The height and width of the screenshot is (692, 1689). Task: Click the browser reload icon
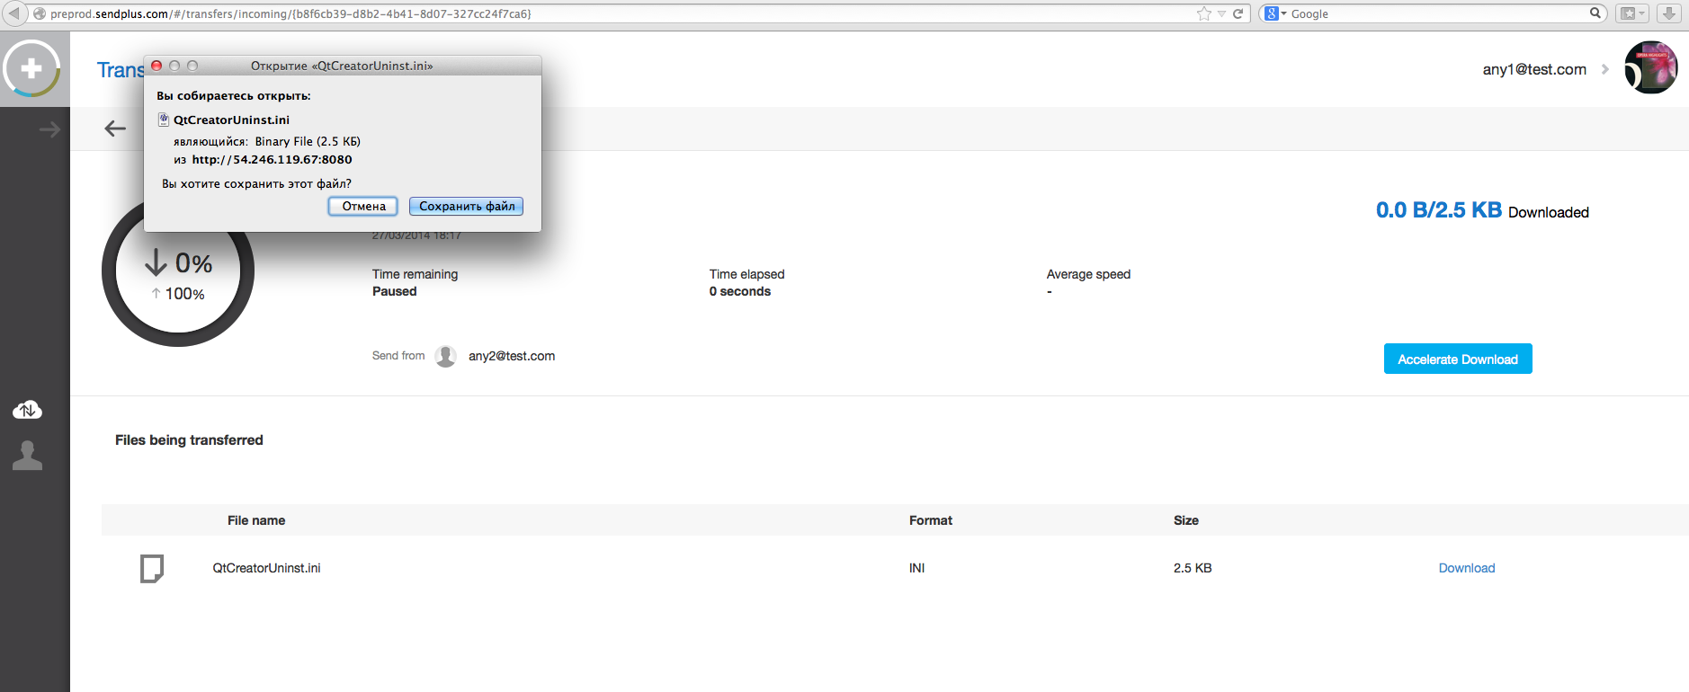1238,13
